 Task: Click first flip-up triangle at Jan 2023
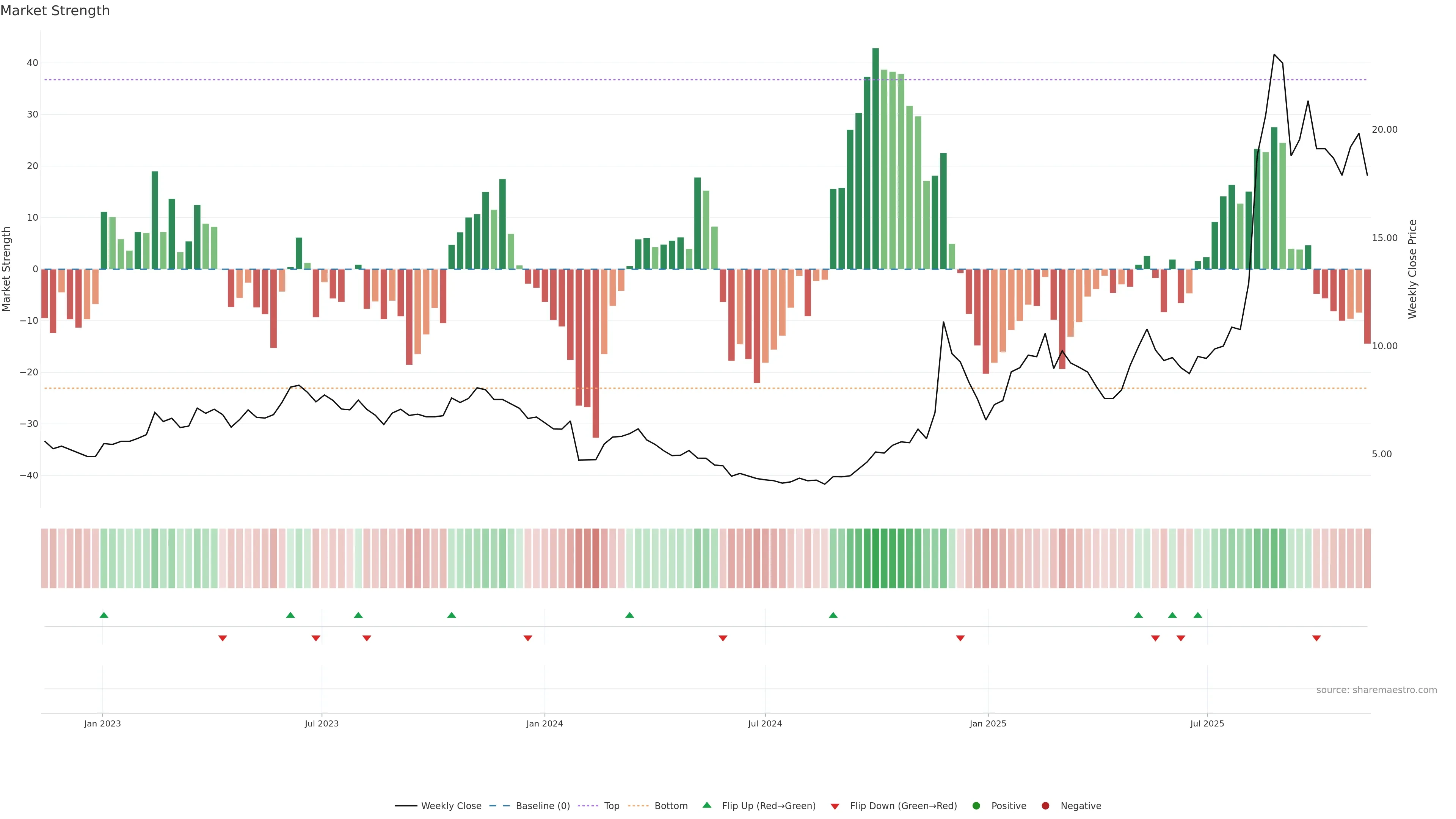pyautogui.click(x=104, y=615)
